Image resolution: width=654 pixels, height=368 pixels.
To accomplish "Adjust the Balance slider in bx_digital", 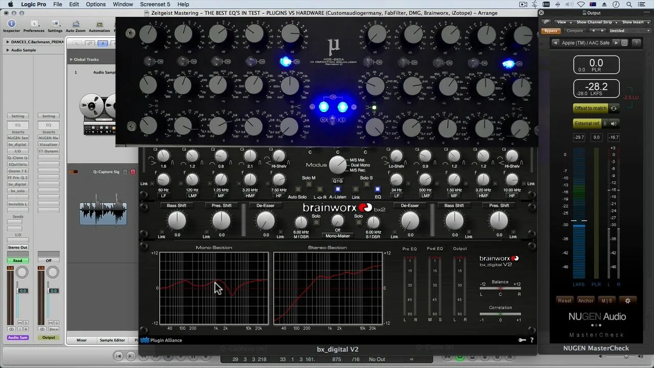I will [500, 288].
